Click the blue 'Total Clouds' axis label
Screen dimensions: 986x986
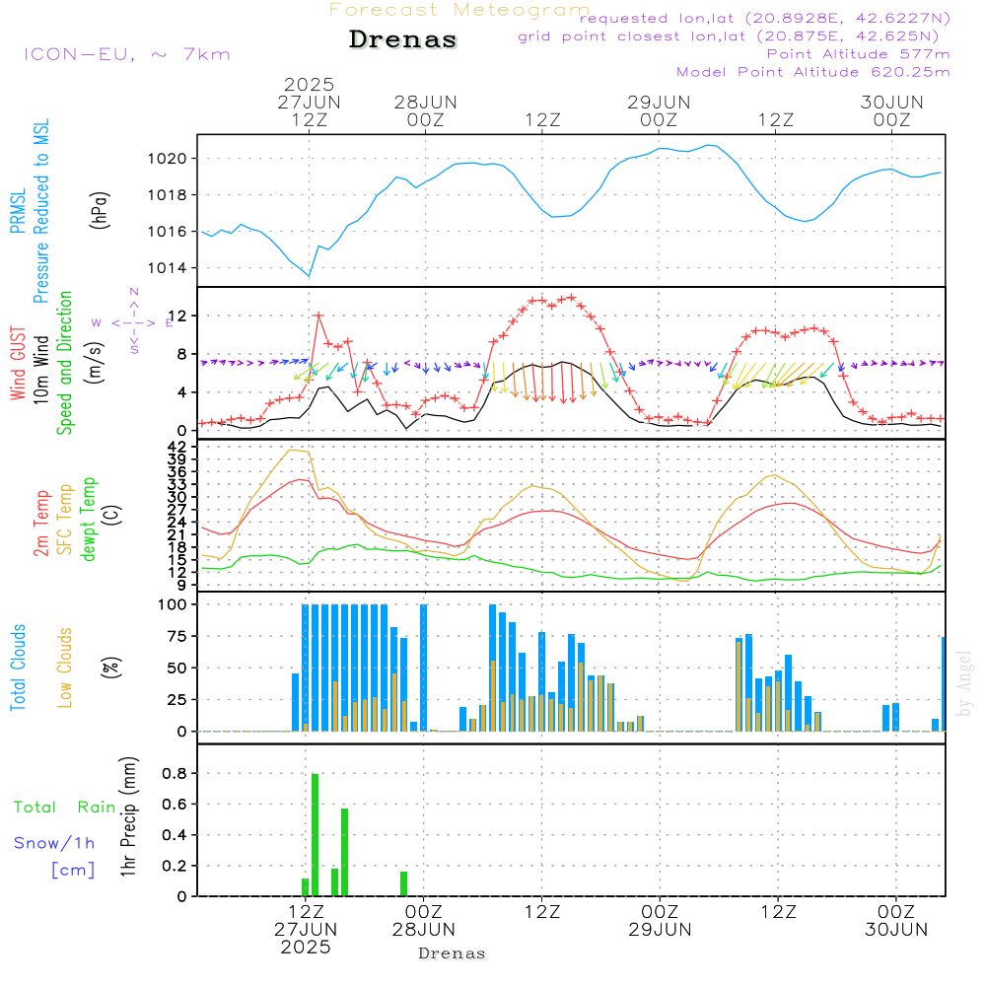tap(18, 668)
